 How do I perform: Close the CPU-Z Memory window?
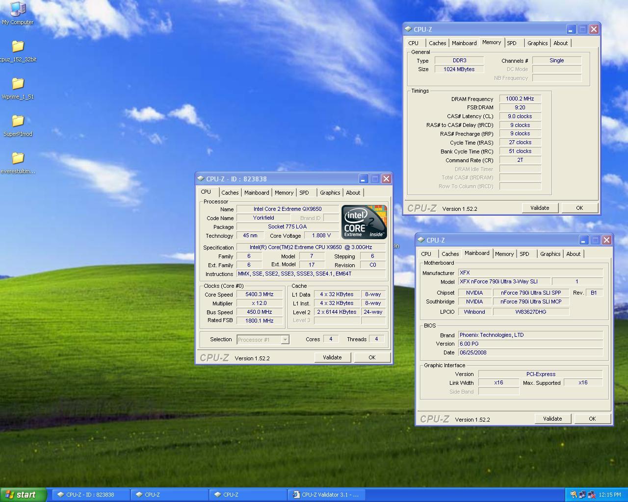point(594,29)
